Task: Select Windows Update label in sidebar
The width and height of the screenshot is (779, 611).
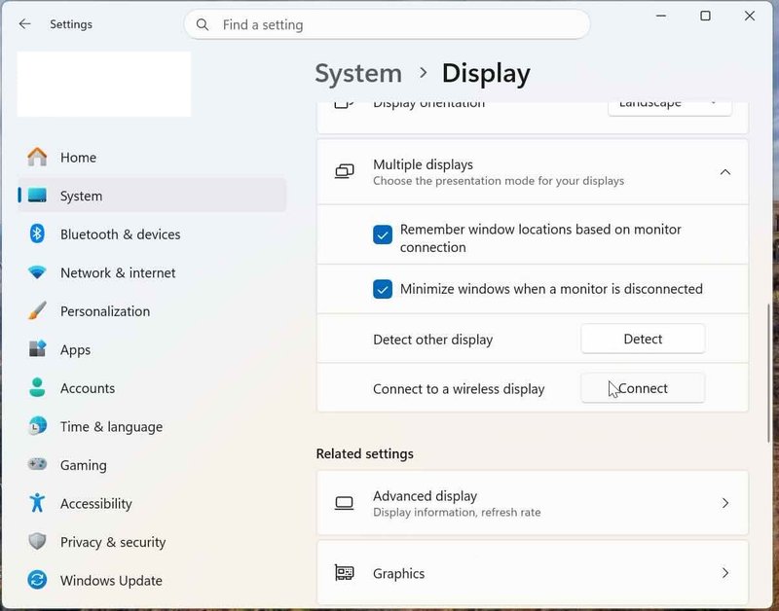Action: click(111, 580)
